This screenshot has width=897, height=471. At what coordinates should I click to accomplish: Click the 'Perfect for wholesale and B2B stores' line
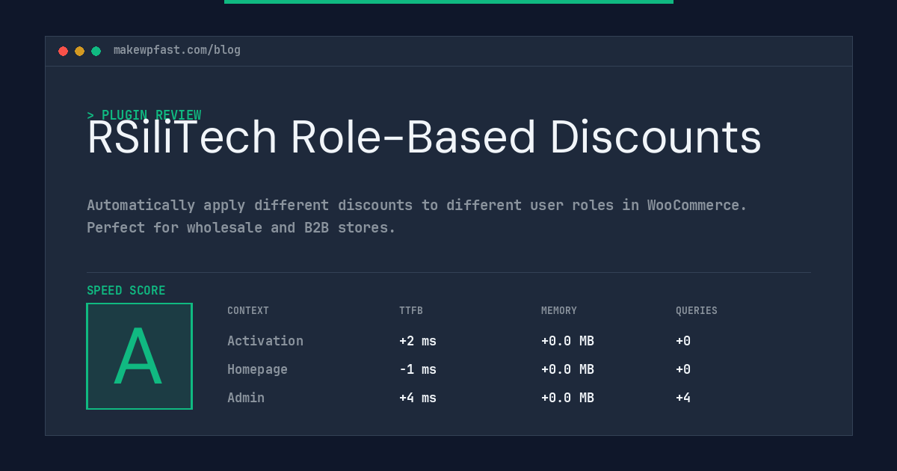tap(241, 227)
